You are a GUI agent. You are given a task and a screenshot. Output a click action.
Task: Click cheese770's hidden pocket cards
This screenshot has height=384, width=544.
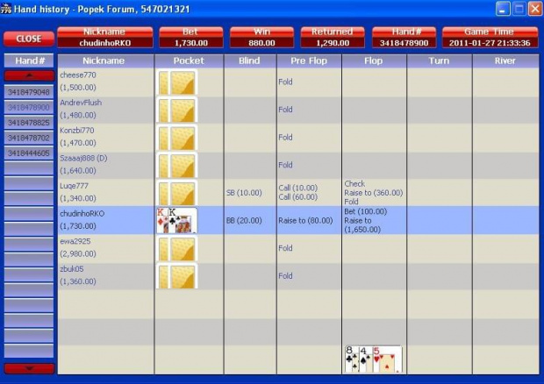(x=177, y=82)
